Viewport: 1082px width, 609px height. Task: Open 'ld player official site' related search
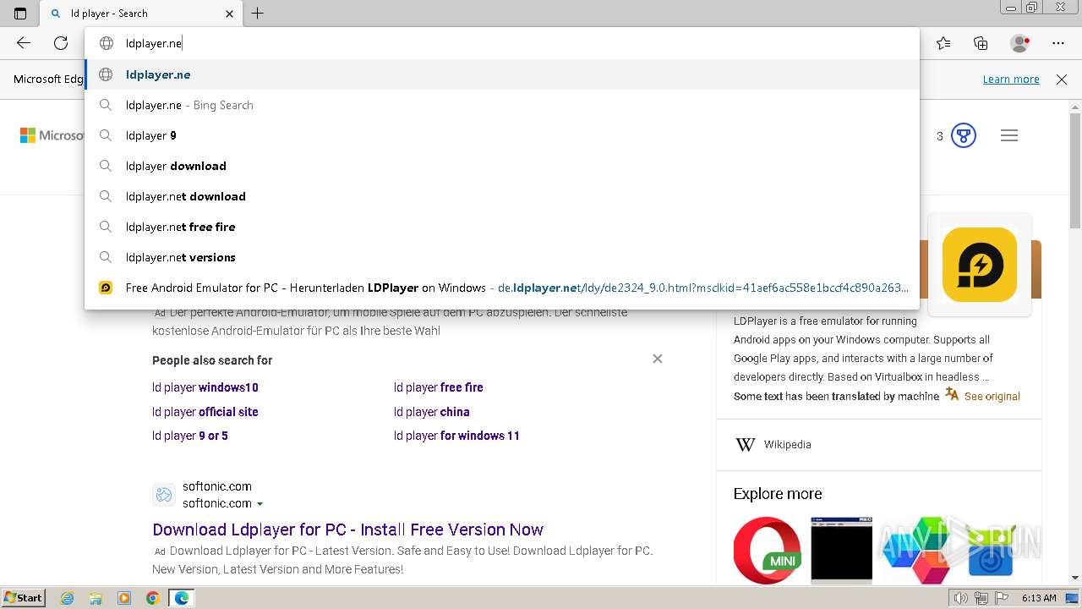click(x=205, y=412)
